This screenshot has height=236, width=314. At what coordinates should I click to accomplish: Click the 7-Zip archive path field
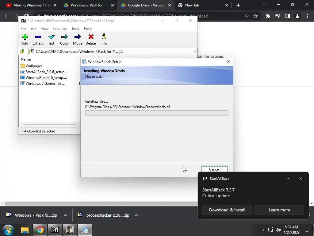tap(113, 52)
